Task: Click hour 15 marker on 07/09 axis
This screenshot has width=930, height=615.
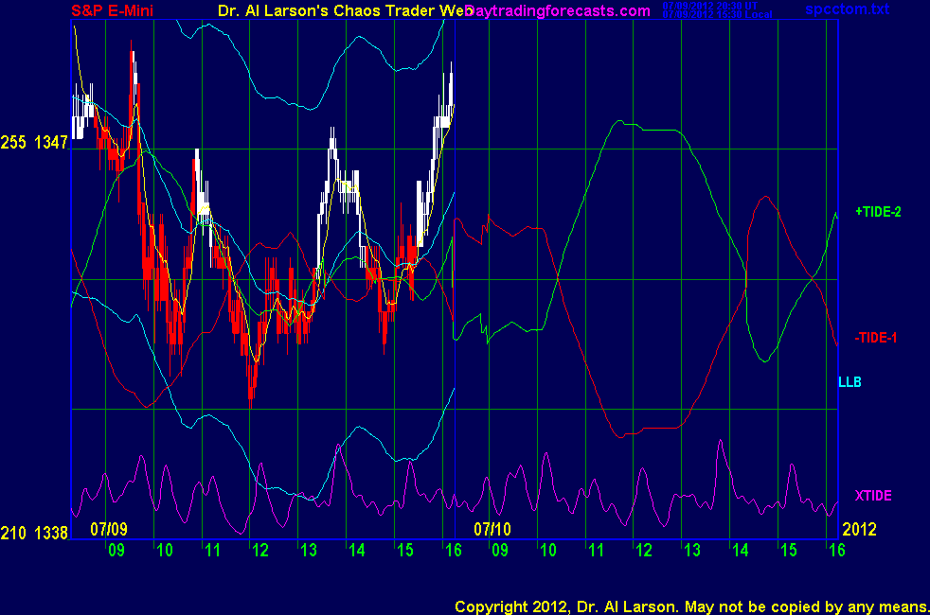Action: coord(404,550)
